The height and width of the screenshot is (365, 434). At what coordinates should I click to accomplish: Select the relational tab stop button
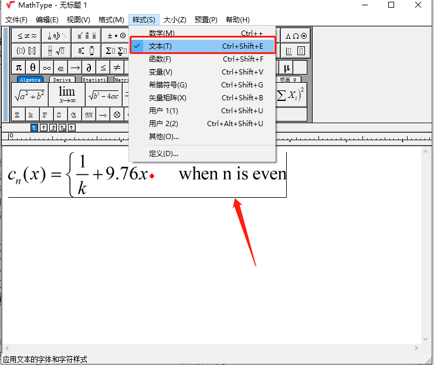click(62, 128)
